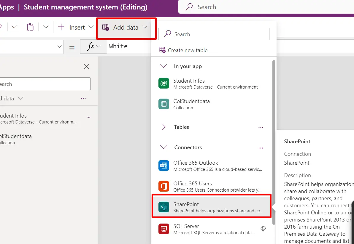
Task: Expand the Tables section chevron
Action: [163, 127]
